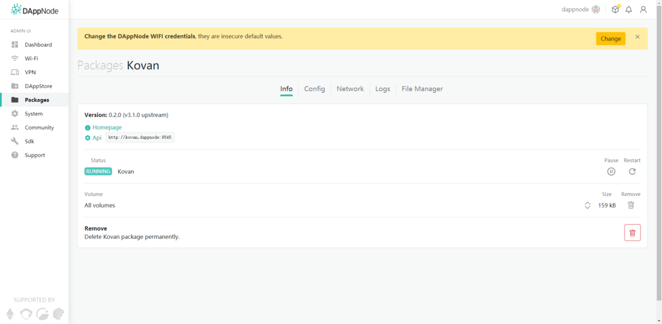Click the VPN devices icon
Viewport: 662px width, 324px height.
pos(15,72)
